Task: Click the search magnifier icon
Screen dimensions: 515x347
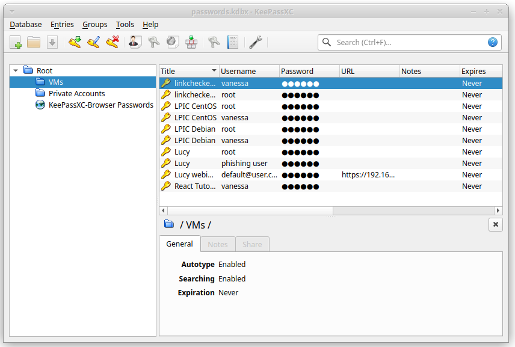Action: click(327, 42)
